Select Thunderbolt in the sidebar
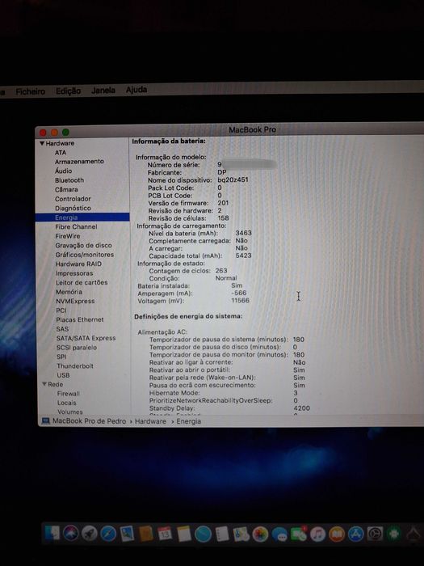The height and width of the screenshot is (566, 424). click(x=75, y=366)
